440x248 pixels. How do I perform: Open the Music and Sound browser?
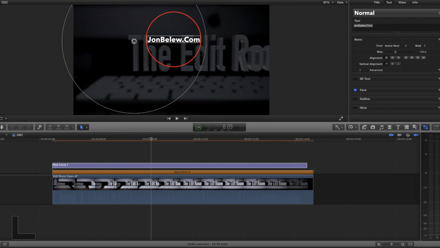pos(382,127)
